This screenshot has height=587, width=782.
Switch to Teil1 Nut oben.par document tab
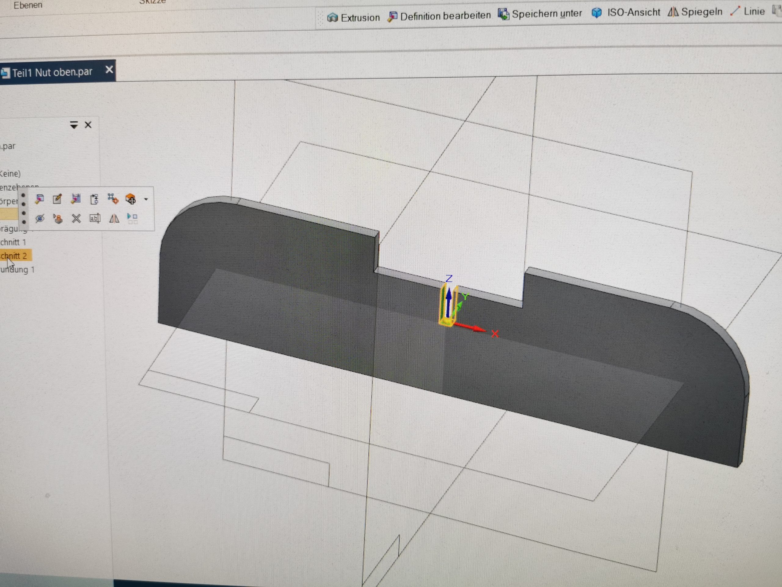pos(52,72)
